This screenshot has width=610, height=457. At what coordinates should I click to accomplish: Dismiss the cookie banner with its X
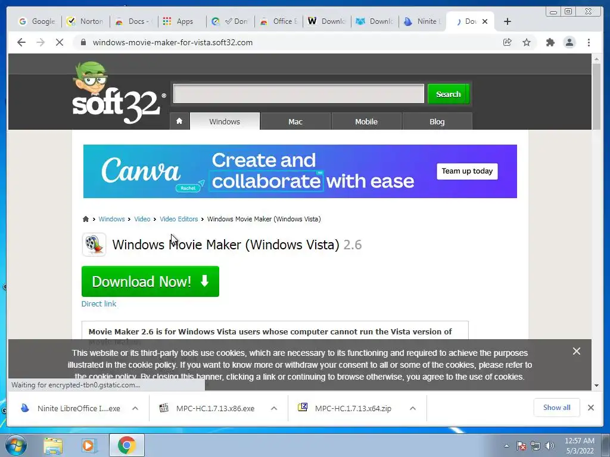point(577,351)
